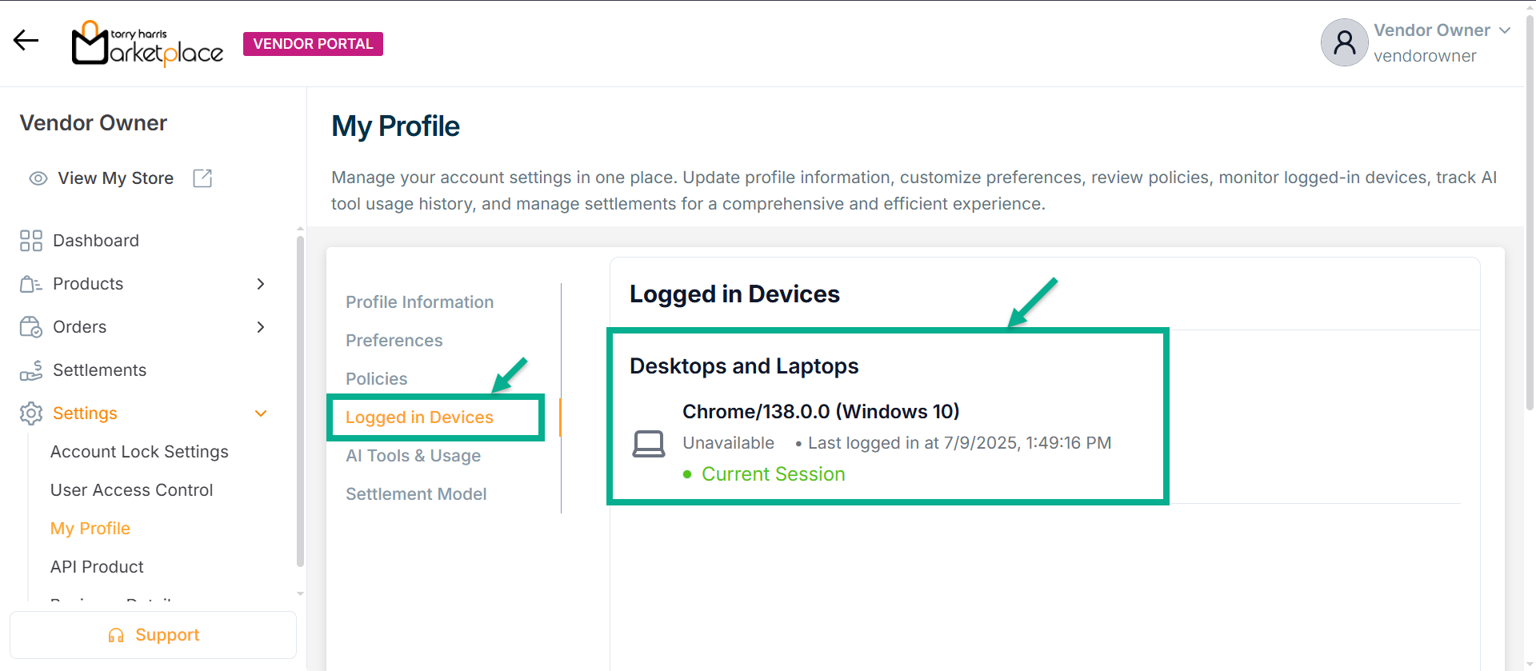The width and height of the screenshot is (1536, 671).
Task: Click the laptop device icon
Action: [648, 444]
